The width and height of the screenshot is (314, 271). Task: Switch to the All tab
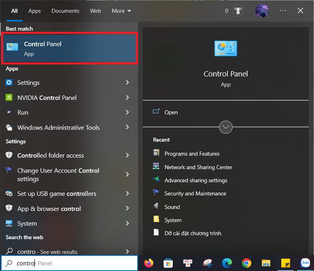pyautogui.click(x=14, y=11)
